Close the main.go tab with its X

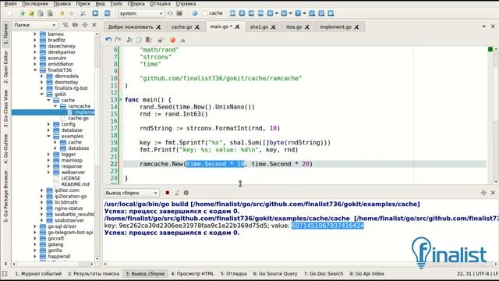click(237, 27)
